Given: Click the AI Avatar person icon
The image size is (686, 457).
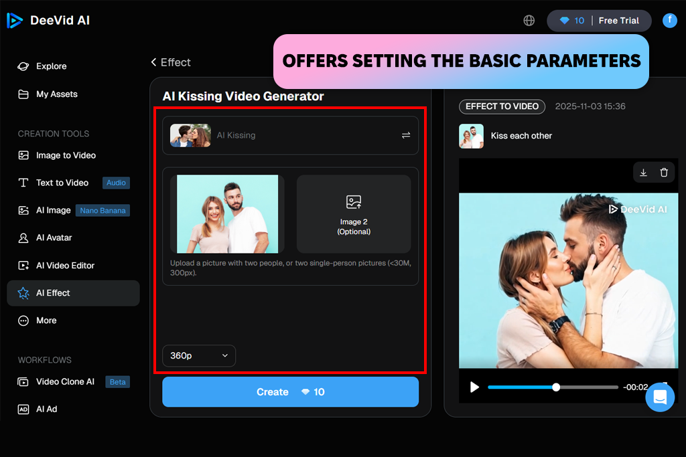Looking at the screenshot, I should (x=23, y=238).
